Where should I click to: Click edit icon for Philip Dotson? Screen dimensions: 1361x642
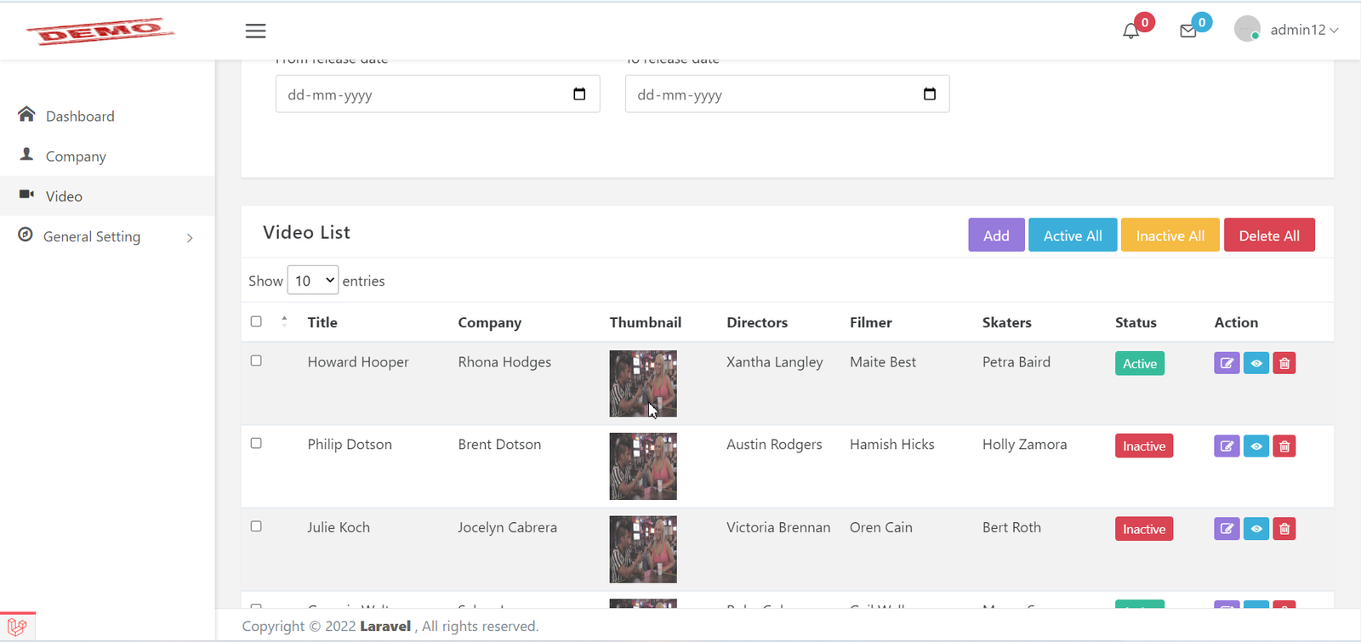(x=1226, y=446)
